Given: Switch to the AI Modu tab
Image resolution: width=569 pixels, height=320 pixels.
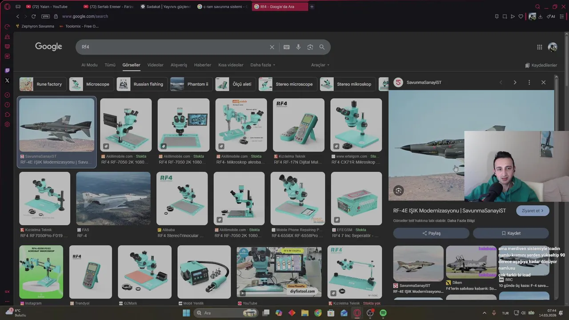Looking at the screenshot, I should pyautogui.click(x=89, y=65).
